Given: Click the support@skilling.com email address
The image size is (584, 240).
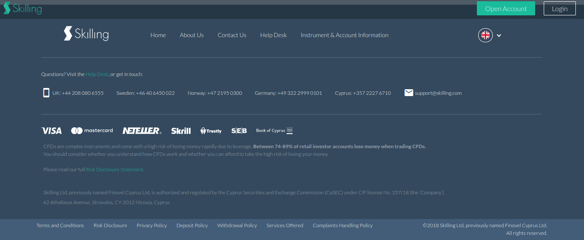Looking at the screenshot, I should point(438,93).
